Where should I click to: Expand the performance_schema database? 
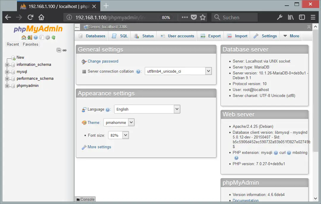coord(7,79)
